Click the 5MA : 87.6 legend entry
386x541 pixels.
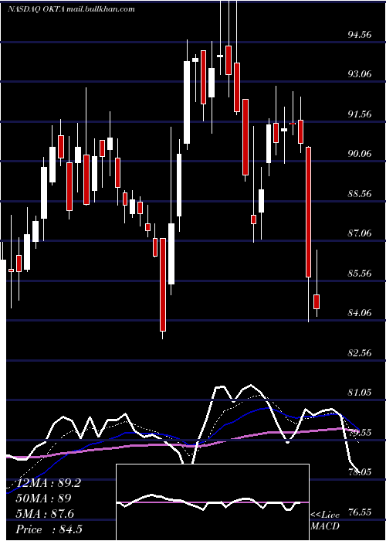[x=45, y=514]
